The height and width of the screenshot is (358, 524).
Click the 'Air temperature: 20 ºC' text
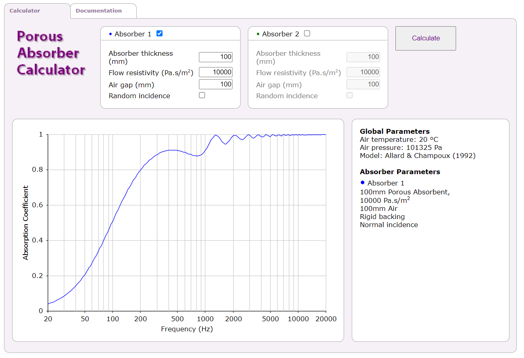[x=399, y=139]
